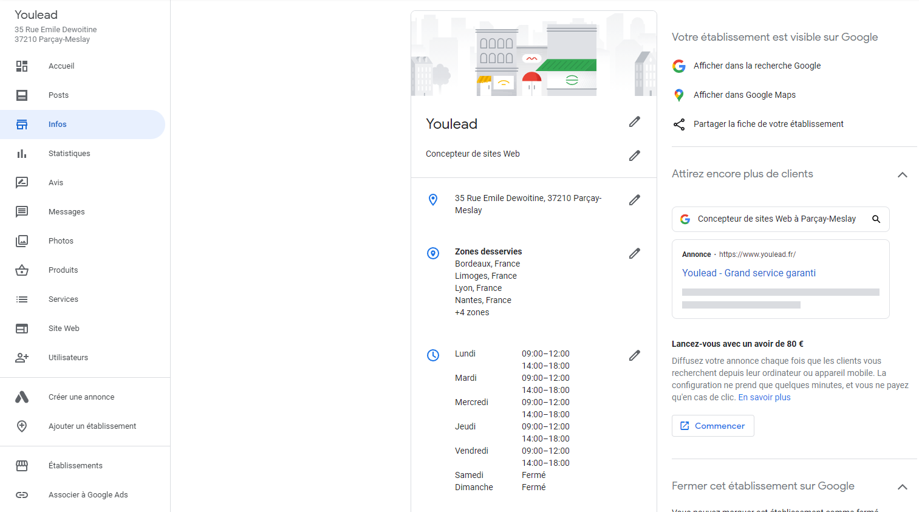
Task: Open the Posts menu item
Action: 83,95
